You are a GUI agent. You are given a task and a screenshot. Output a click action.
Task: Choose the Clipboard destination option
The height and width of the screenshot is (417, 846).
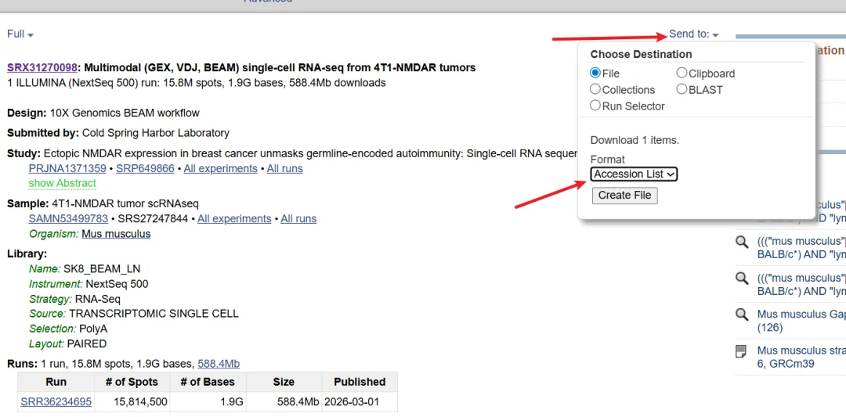tap(681, 74)
